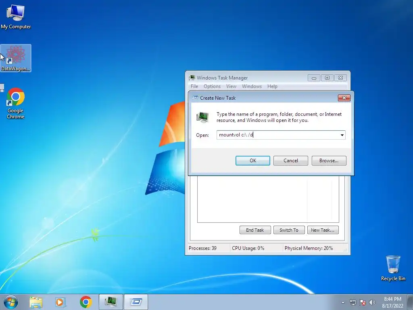Open the Task Manager Options menu
The width and height of the screenshot is (413, 310).
tap(212, 86)
